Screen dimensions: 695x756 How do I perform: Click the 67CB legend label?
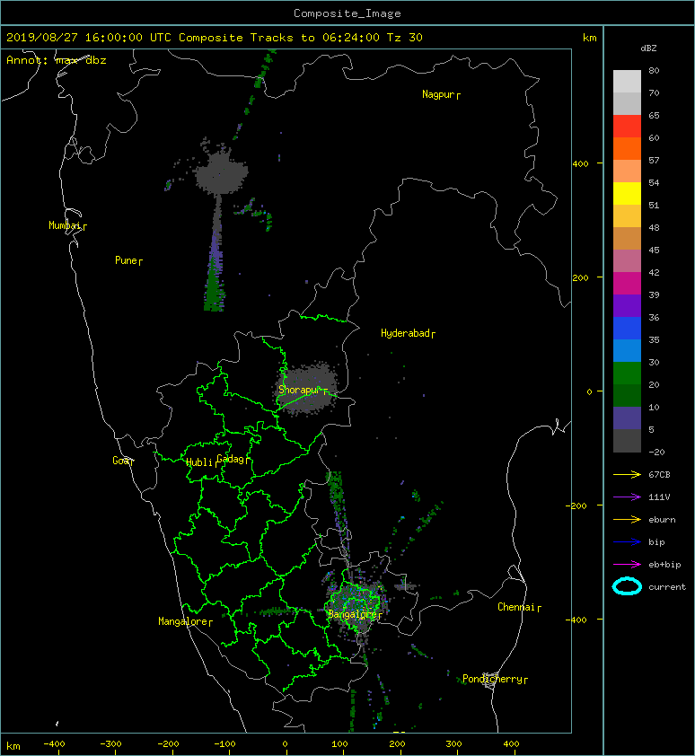(659, 475)
